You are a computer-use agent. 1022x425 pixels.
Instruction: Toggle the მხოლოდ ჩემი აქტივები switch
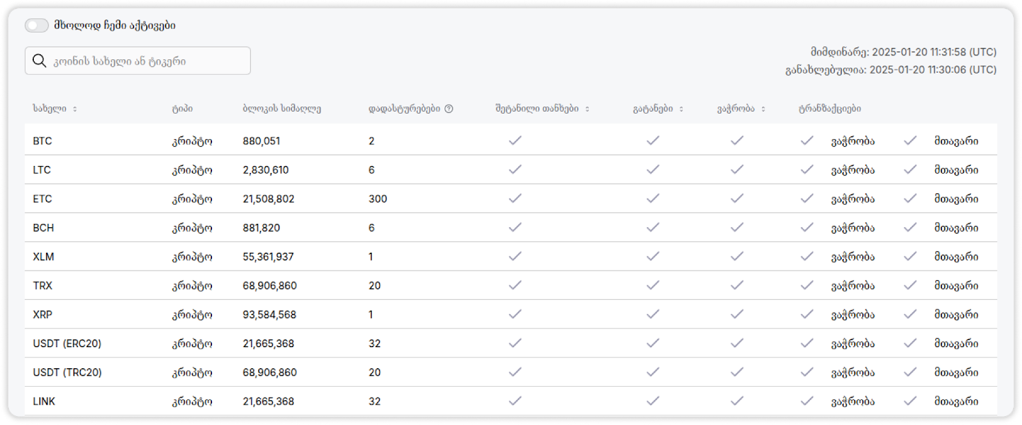pyautogui.click(x=36, y=26)
